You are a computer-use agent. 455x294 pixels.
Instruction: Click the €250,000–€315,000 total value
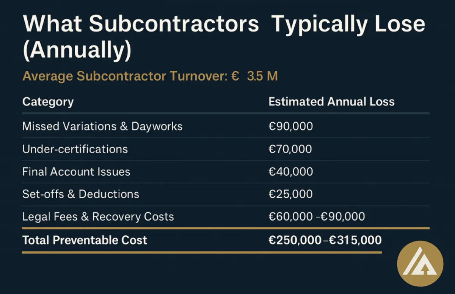(325, 240)
